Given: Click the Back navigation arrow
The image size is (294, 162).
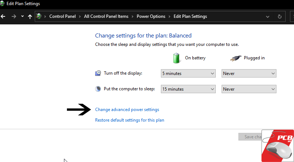Looking at the screenshot, I should coord(4,16).
